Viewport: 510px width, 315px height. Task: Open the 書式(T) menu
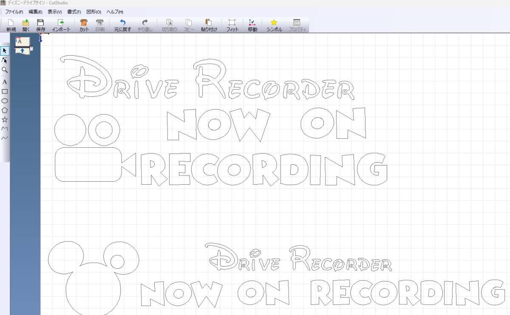(74, 12)
